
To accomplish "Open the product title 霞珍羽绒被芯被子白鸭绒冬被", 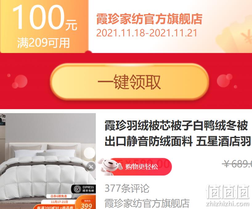I will point(176,125).
